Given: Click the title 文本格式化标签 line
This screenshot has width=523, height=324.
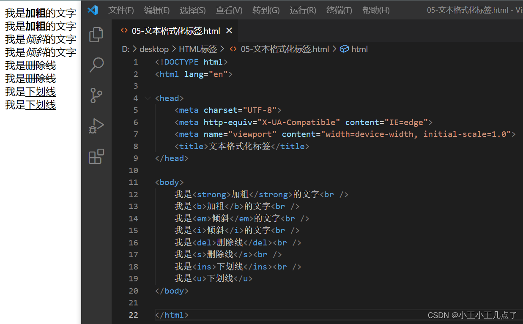Looking at the screenshot, I should click(242, 147).
